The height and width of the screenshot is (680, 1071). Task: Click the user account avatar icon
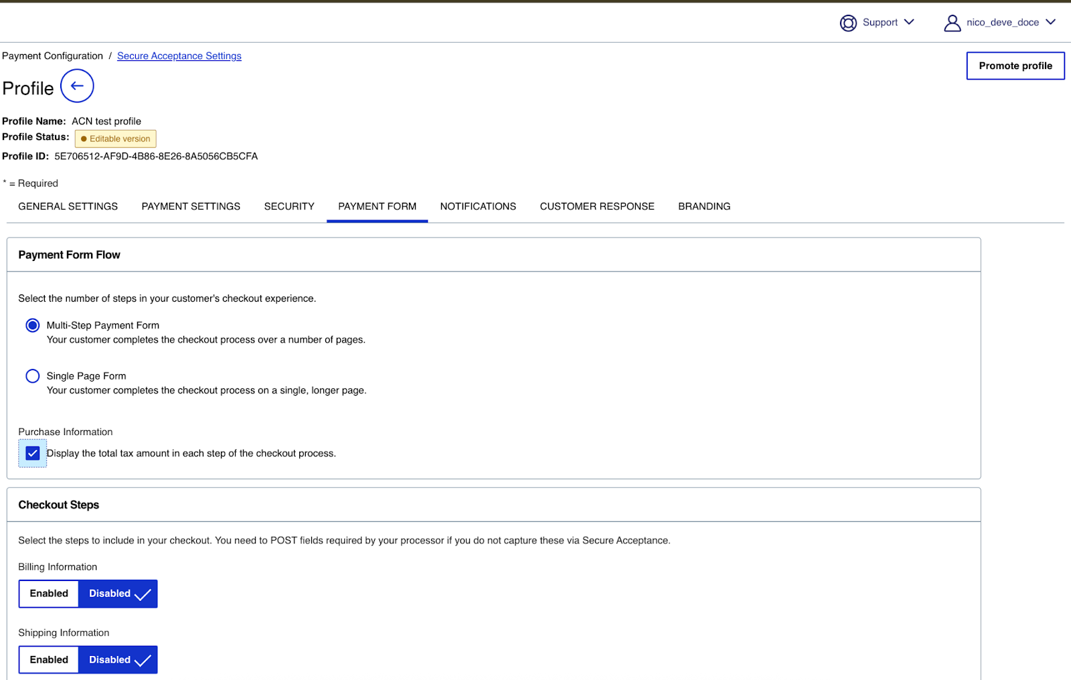952,23
